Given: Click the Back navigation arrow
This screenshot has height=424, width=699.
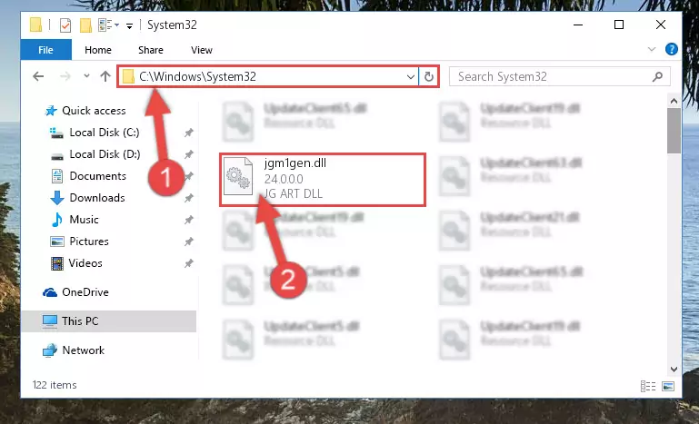Looking at the screenshot, I should 38,76.
